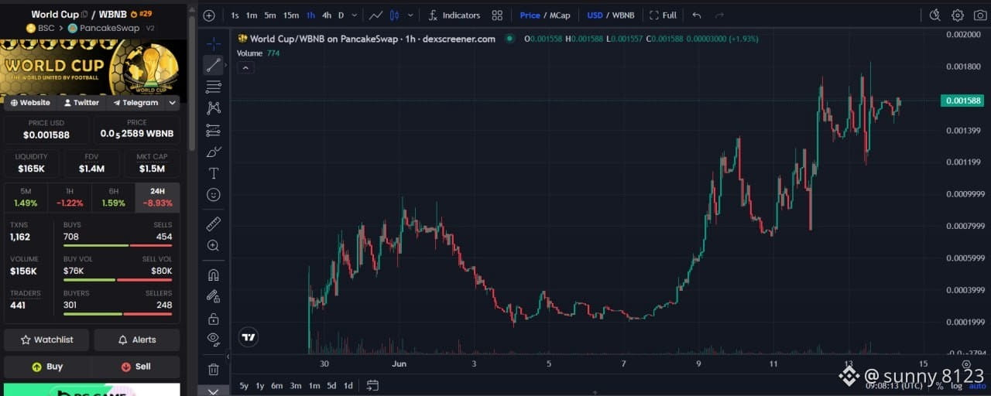Screen dimensions: 991x396
Task: Select the 15m timeframe
Action: 291,15
